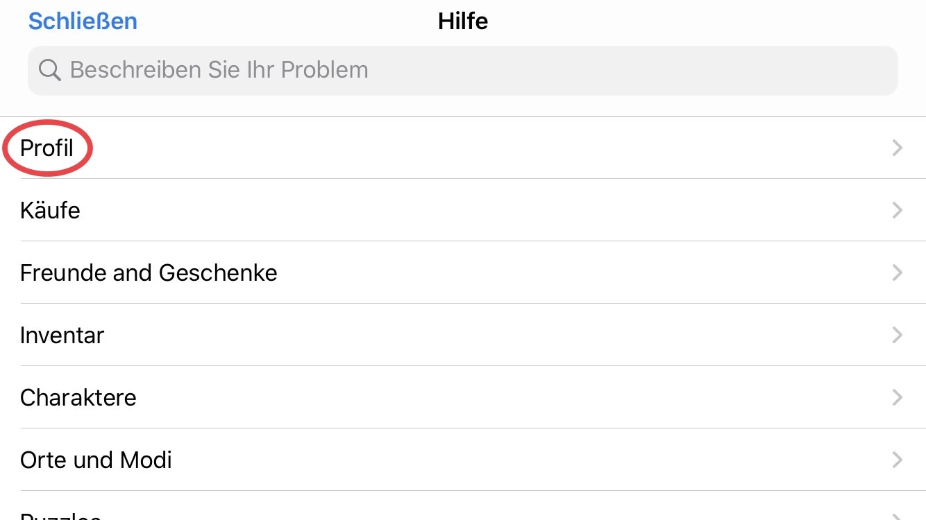This screenshot has height=520, width=926.
Task: Open the Käufe help topic
Action: click(50, 210)
